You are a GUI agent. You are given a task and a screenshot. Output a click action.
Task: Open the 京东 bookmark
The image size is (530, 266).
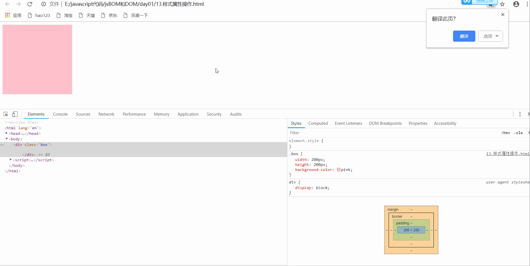pyautogui.click(x=109, y=15)
